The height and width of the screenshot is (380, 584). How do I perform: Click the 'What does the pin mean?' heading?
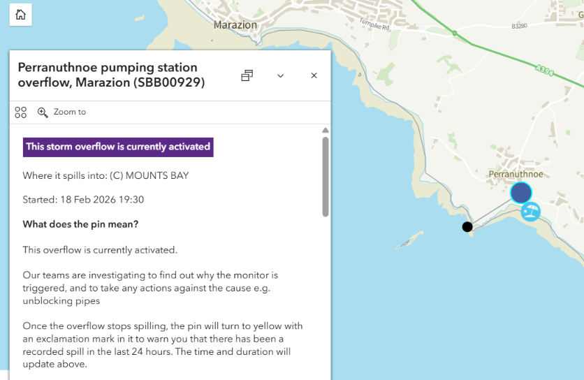tap(80, 224)
